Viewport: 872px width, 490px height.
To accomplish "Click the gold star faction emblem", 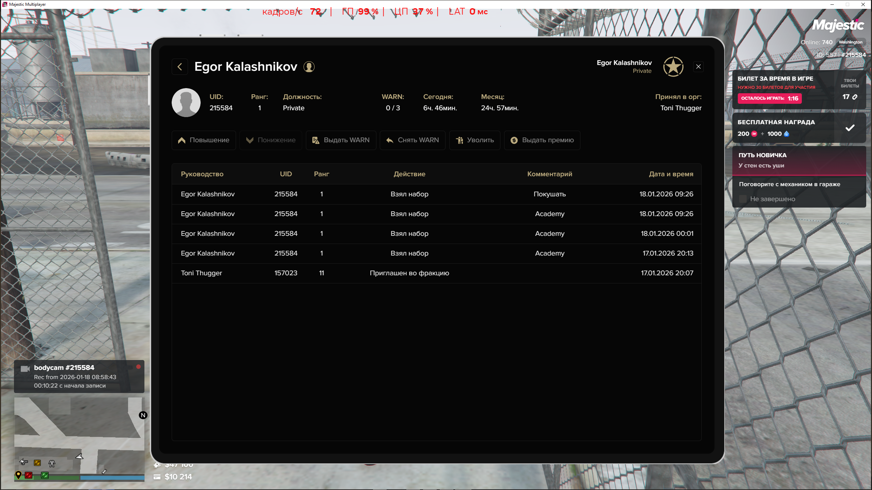I will pyautogui.click(x=673, y=67).
